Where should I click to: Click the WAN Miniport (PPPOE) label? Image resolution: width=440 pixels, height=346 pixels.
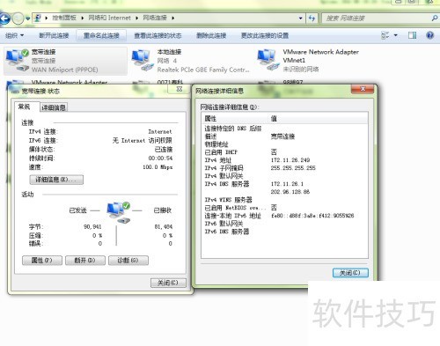pos(64,70)
